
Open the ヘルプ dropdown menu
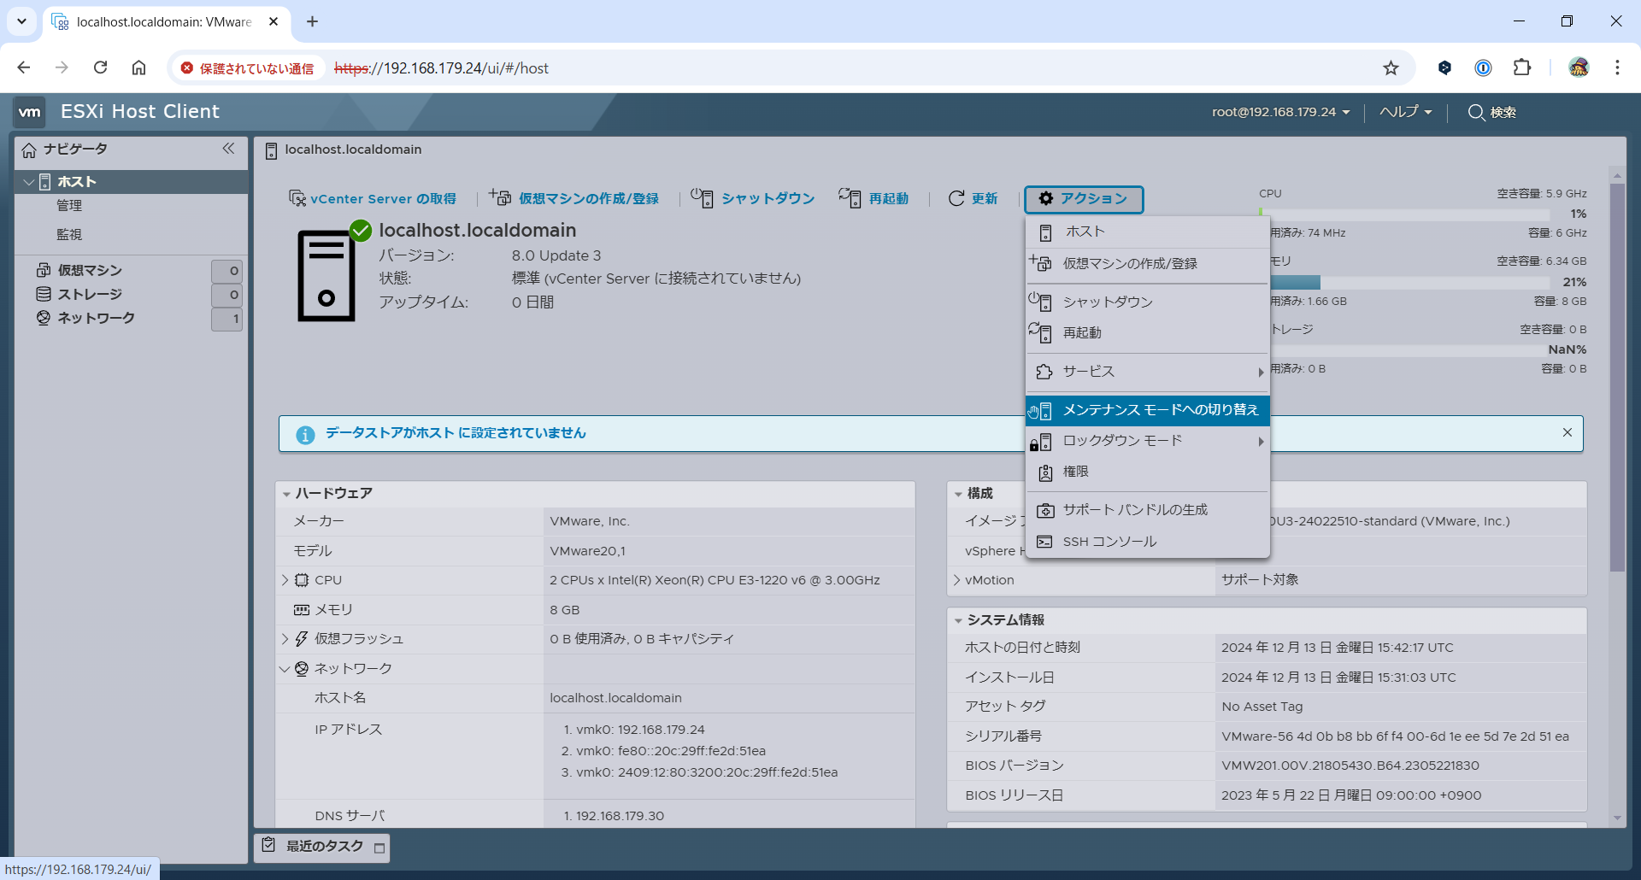pyautogui.click(x=1405, y=112)
